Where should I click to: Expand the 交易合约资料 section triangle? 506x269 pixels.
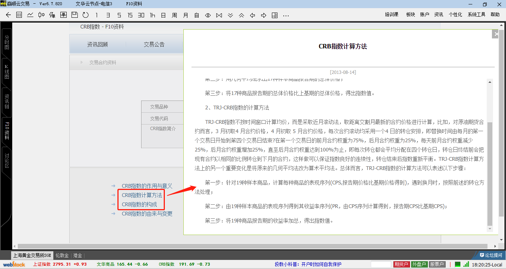pyautogui.click(x=82, y=62)
